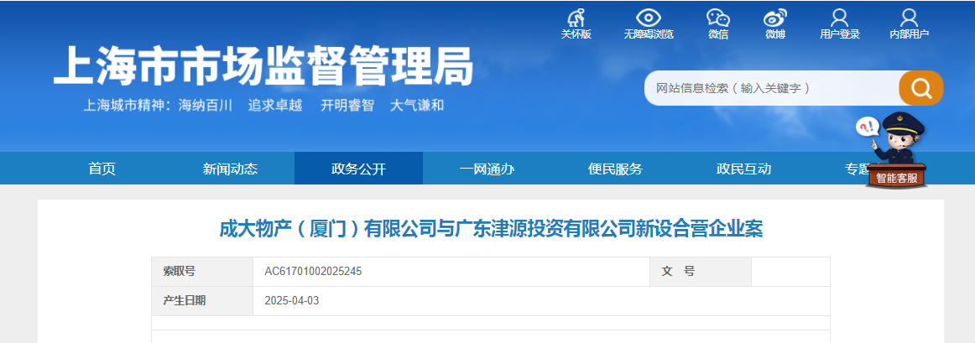
Task: Click the orange search magnifier button
Action: [x=921, y=88]
